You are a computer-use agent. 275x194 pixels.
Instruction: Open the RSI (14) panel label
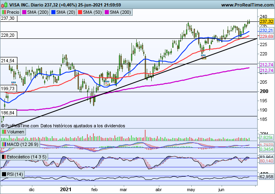15,174
